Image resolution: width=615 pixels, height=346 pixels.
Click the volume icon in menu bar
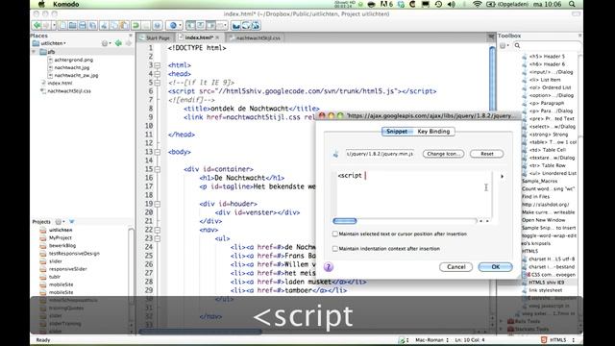click(x=451, y=4)
